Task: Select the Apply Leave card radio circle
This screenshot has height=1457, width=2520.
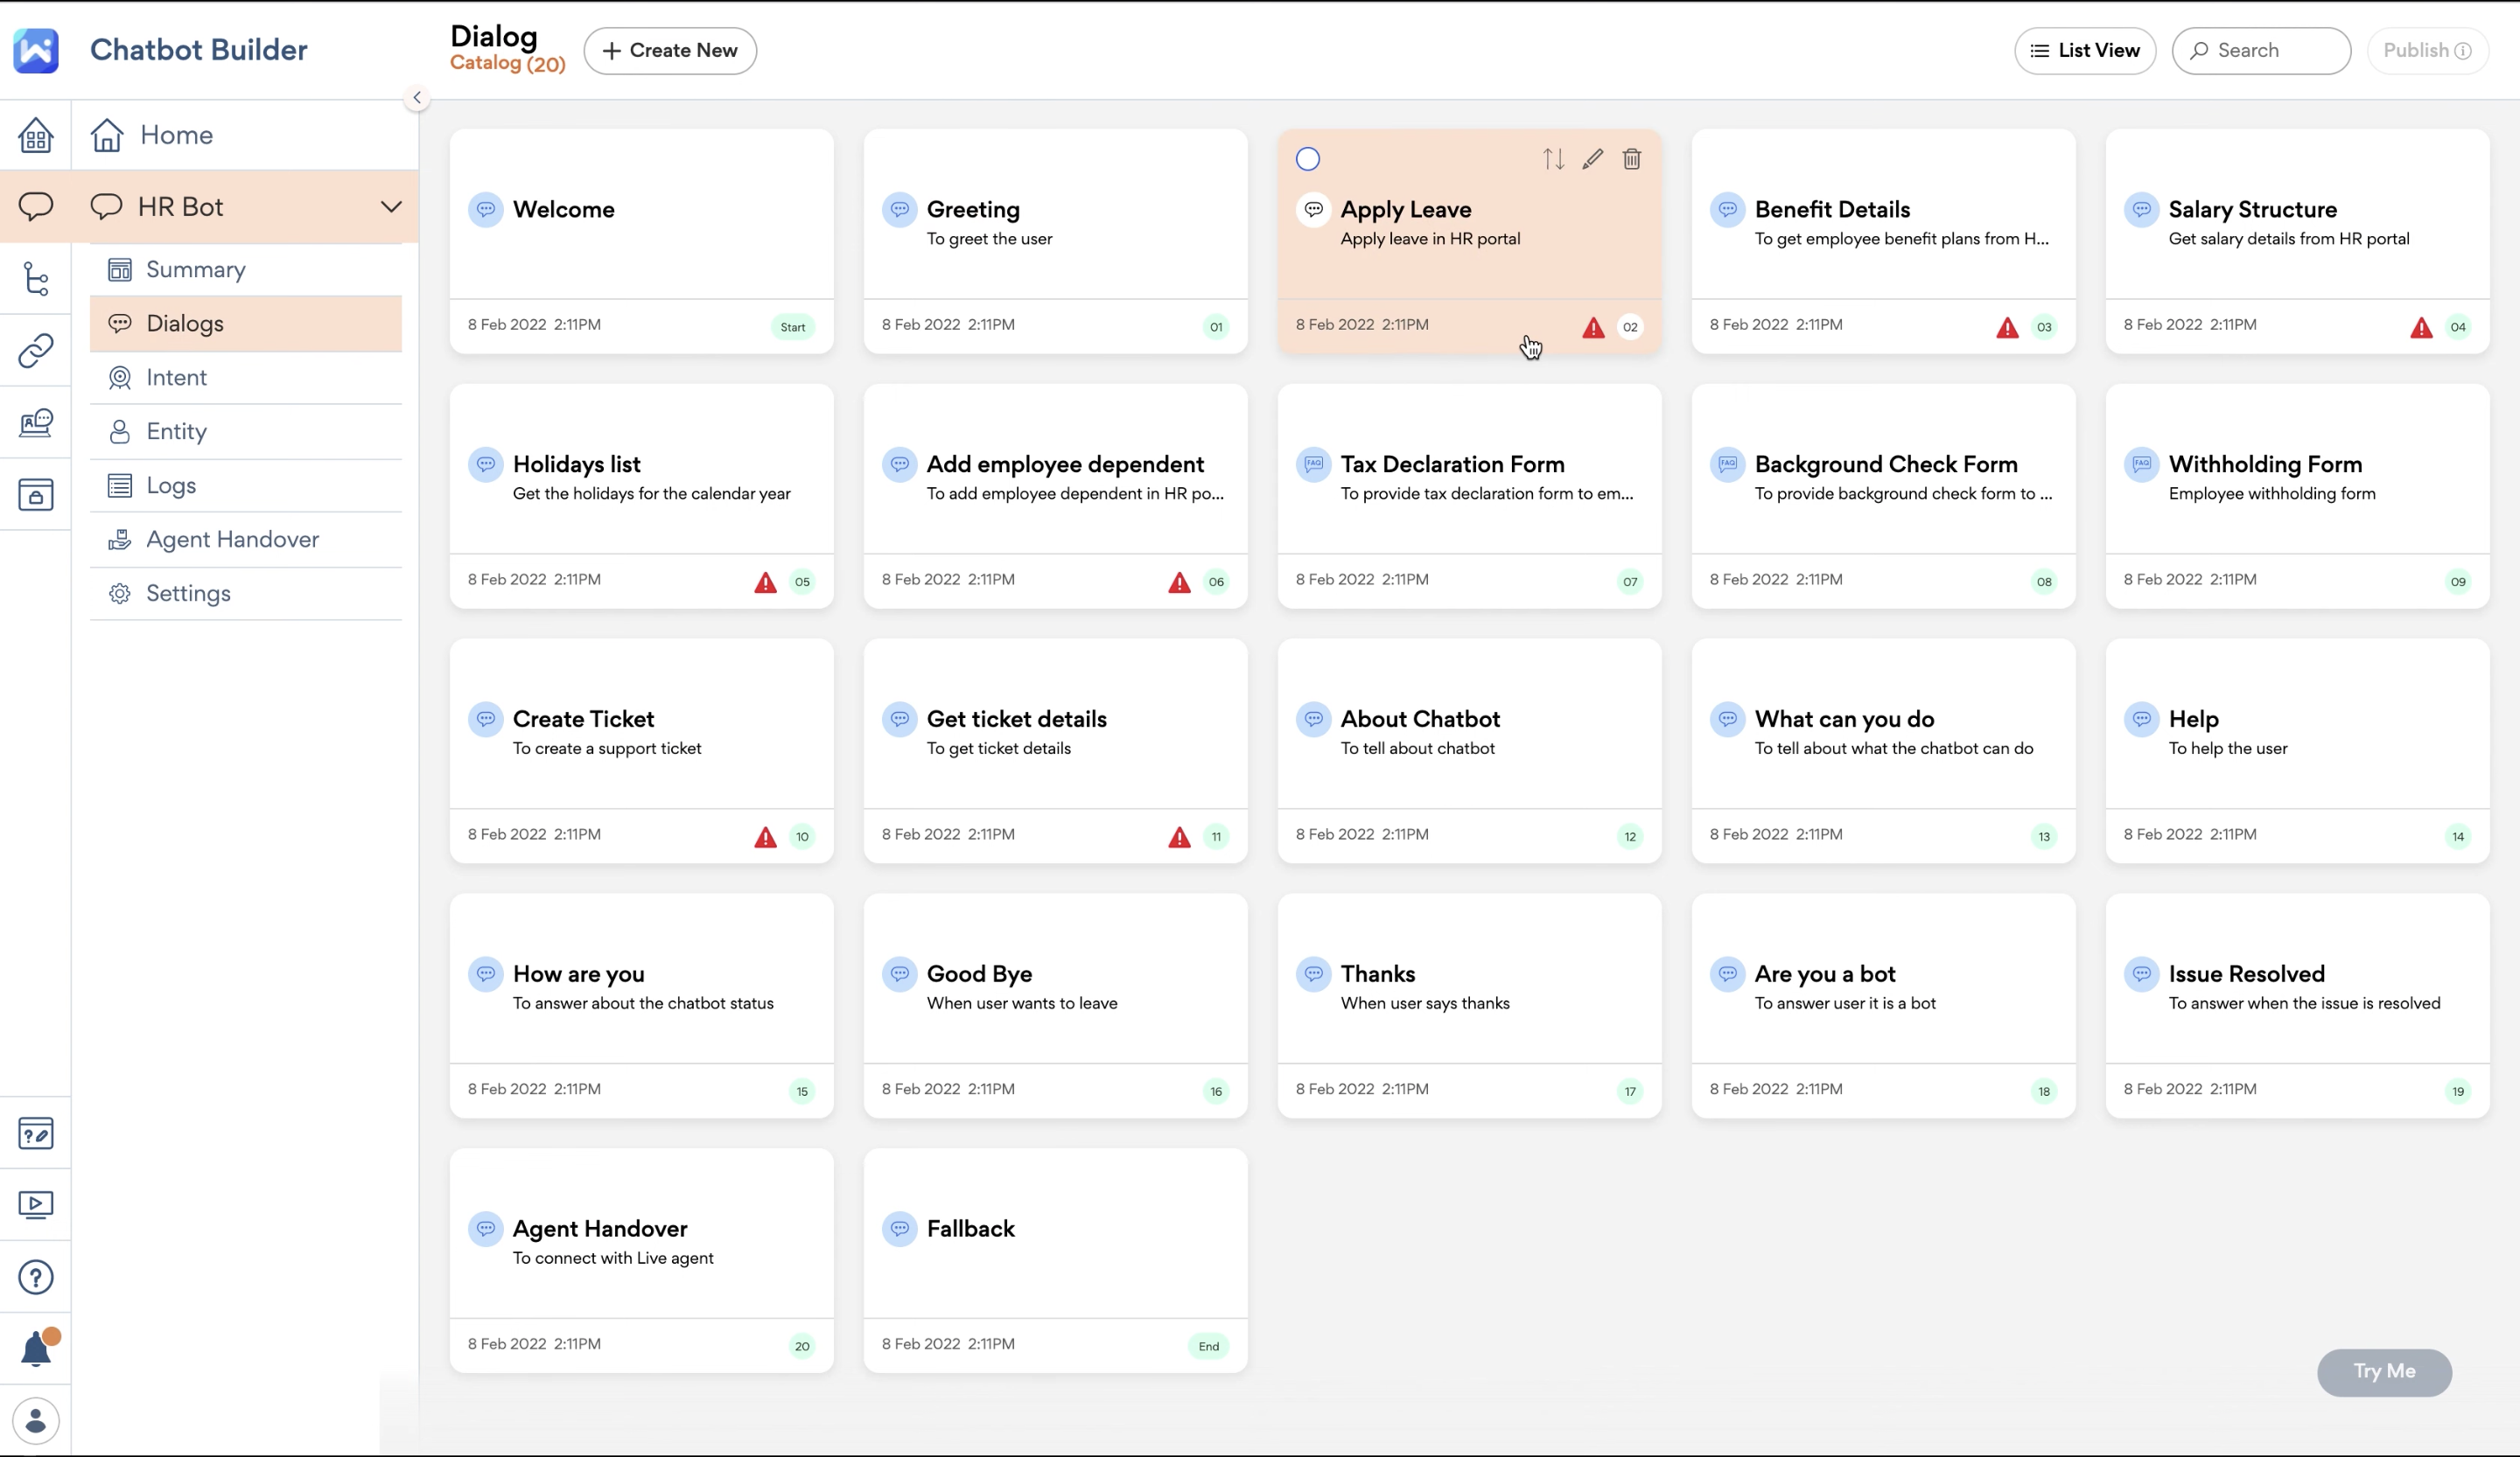Action: coord(1307,159)
